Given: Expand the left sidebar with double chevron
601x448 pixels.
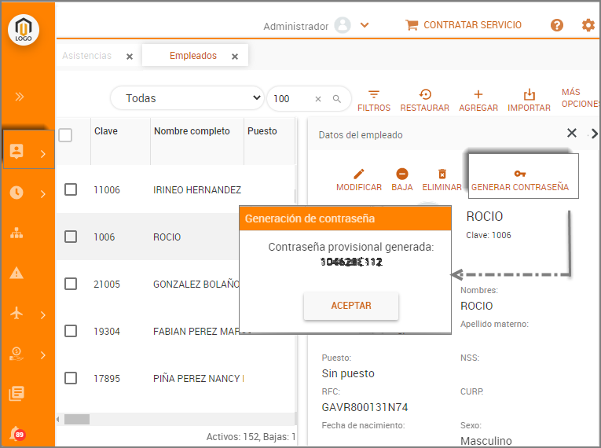Looking at the screenshot, I should click(x=20, y=97).
